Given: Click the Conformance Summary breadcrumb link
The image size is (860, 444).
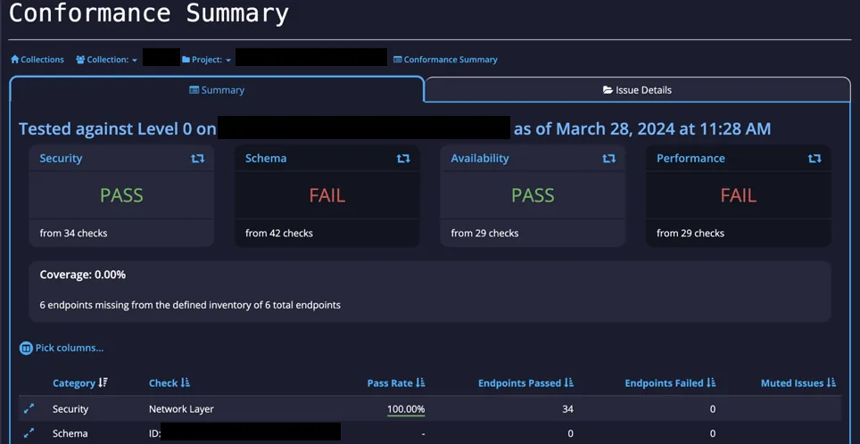Looking at the screenshot, I should pyautogui.click(x=445, y=59).
